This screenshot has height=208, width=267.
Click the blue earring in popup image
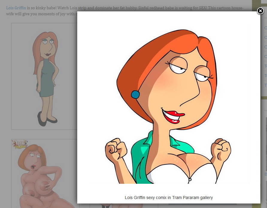135,95
